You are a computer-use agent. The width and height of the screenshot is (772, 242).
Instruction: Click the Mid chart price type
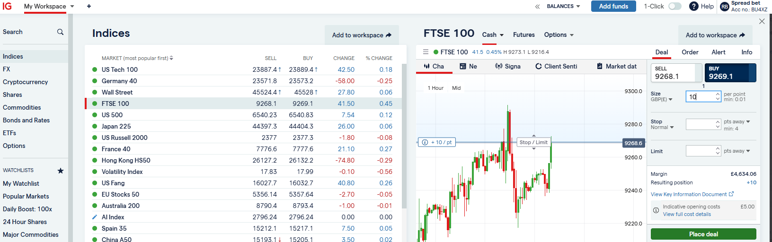(456, 88)
